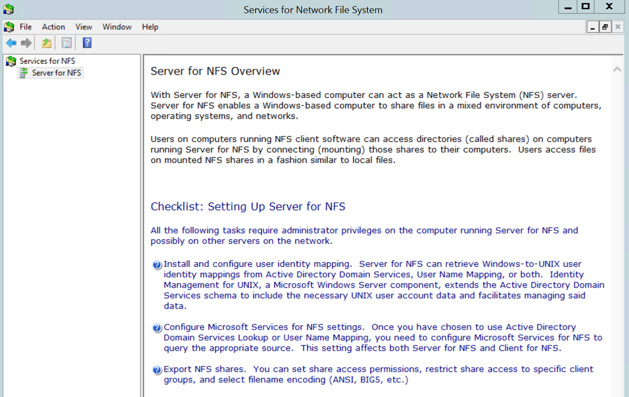Click the scroll-up arrow in overview pane
The width and height of the screenshot is (629, 397).
tap(617, 69)
